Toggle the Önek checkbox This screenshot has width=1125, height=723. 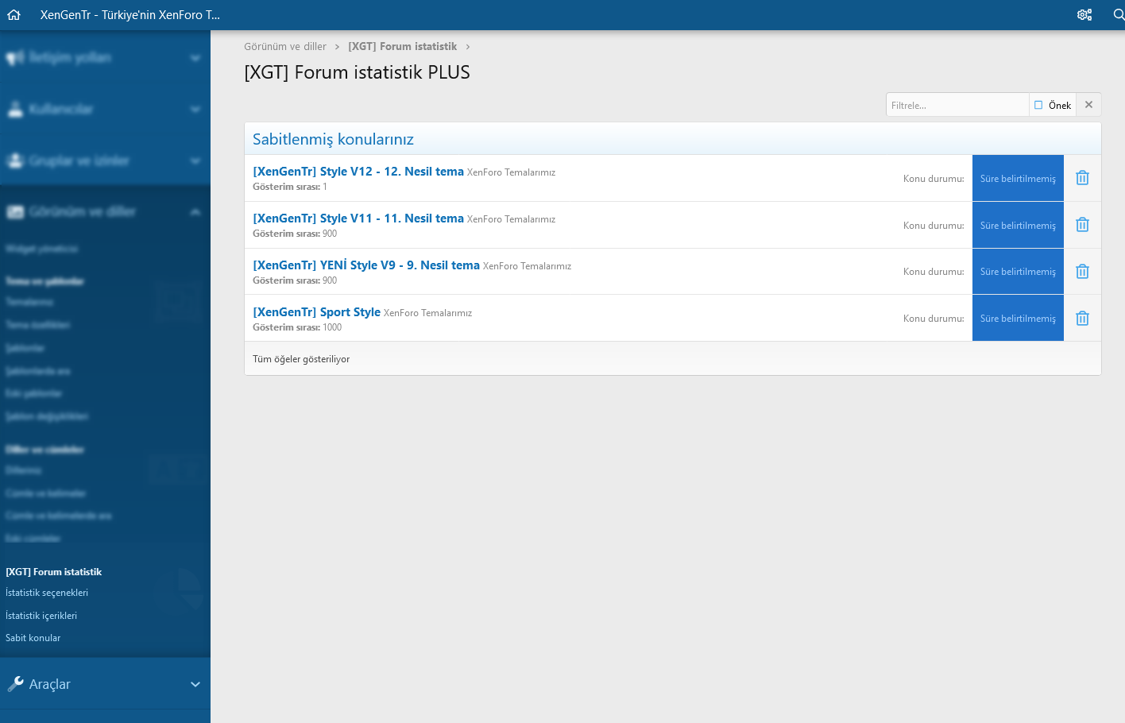pyautogui.click(x=1038, y=105)
